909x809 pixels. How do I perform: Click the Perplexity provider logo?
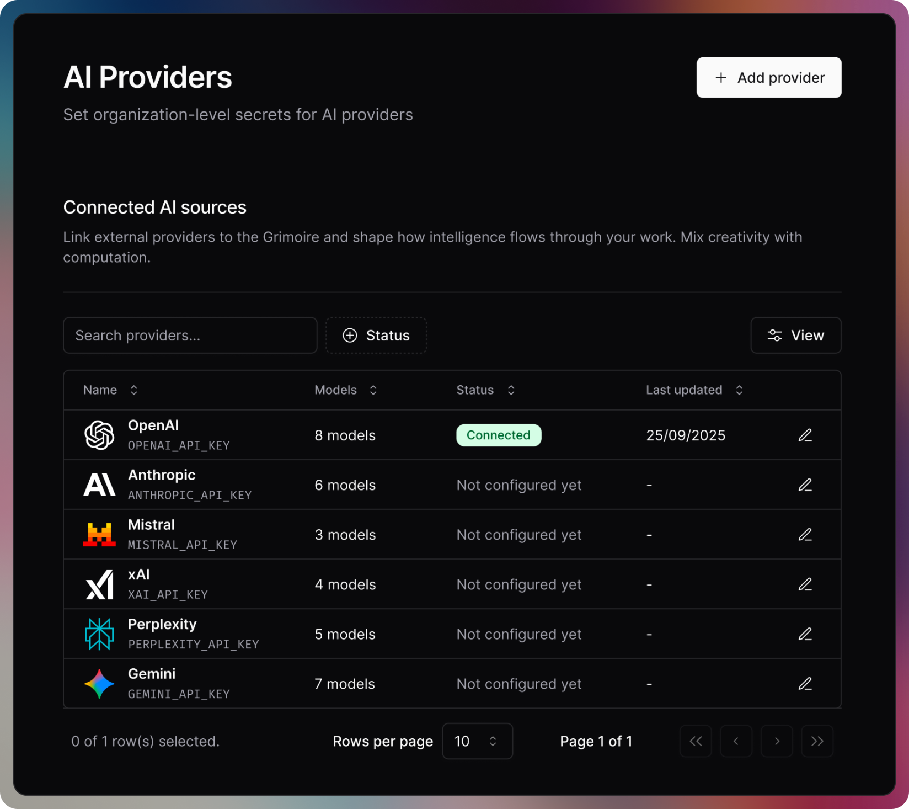point(99,634)
